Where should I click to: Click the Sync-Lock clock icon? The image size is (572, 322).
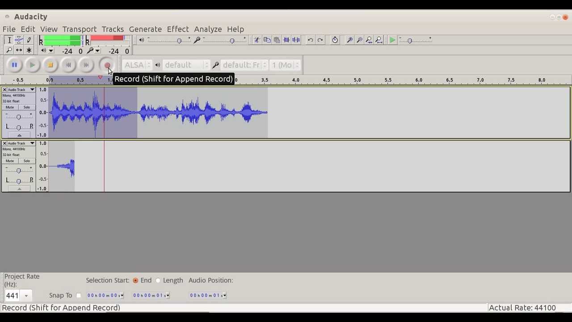pos(335,40)
